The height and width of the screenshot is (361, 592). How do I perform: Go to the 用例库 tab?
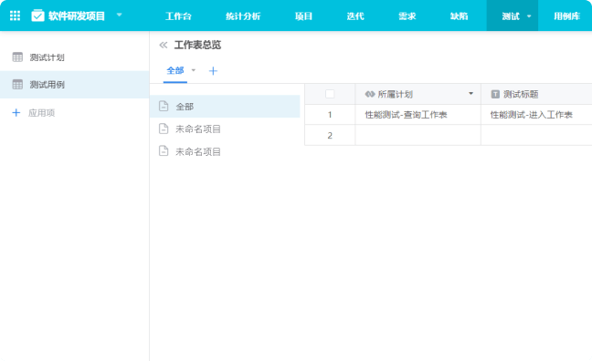tap(566, 16)
